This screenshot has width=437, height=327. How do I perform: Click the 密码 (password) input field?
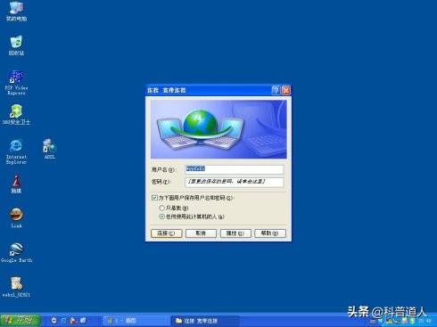click(235, 182)
